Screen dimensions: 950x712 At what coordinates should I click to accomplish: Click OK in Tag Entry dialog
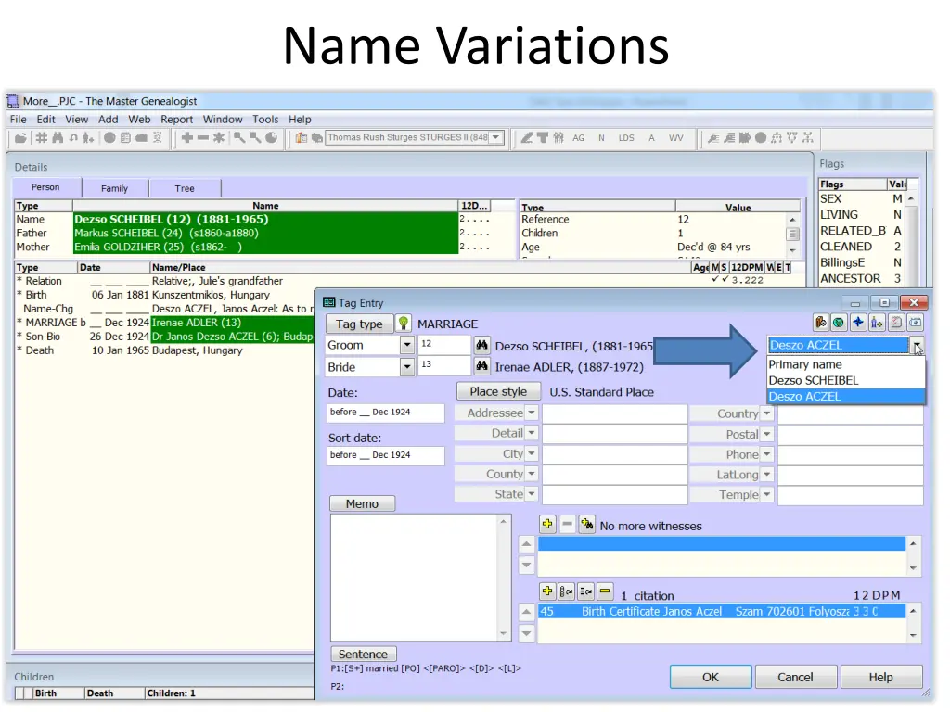coord(710,677)
